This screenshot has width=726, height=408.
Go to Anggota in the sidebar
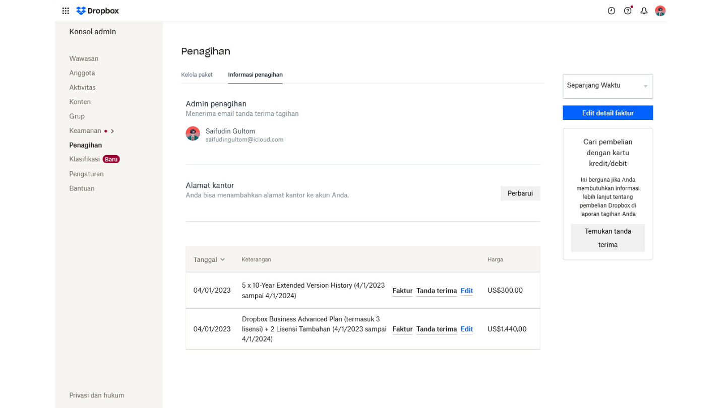click(82, 73)
